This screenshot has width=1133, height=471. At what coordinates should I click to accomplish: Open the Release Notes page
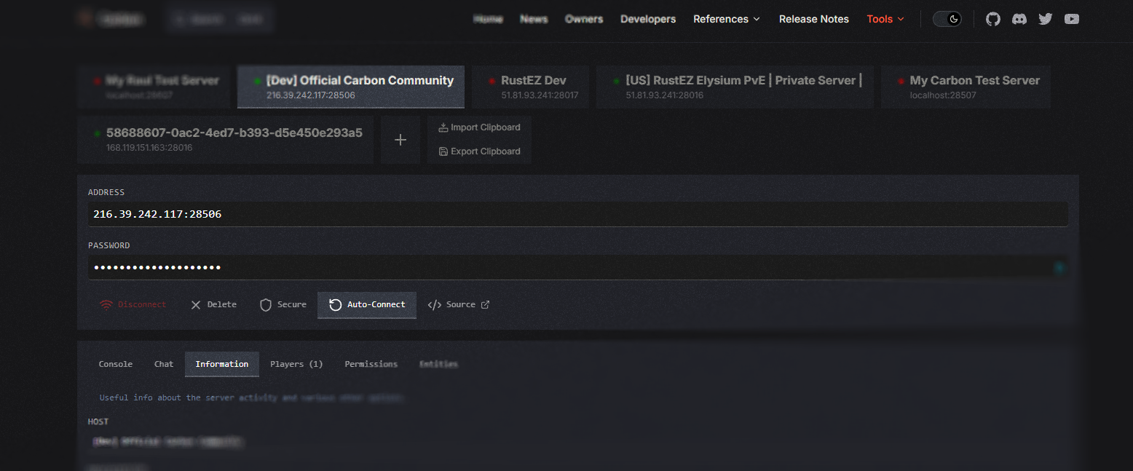point(814,19)
